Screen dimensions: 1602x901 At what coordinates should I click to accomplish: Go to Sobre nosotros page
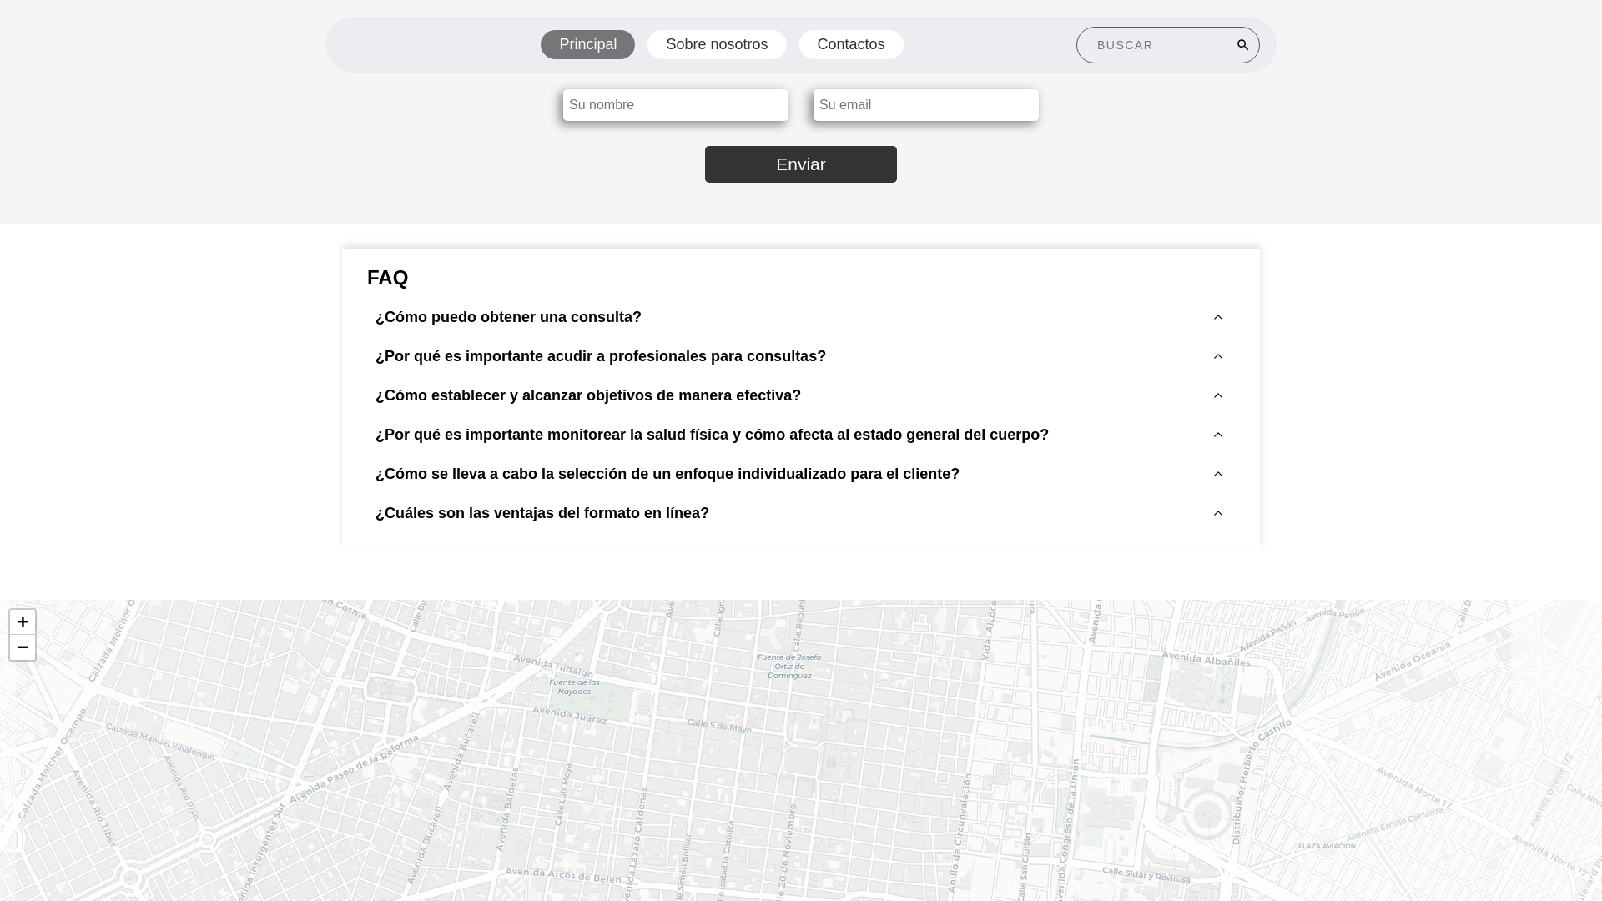point(717,44)
